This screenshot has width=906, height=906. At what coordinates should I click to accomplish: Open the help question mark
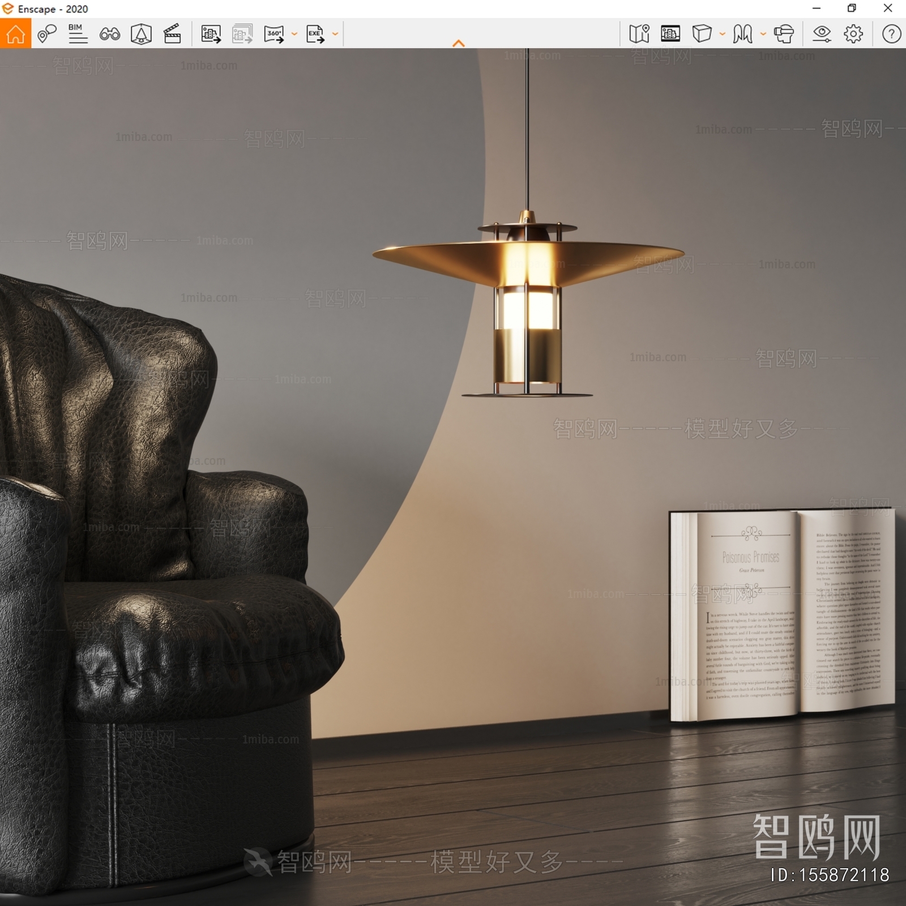tap(891, 34)
